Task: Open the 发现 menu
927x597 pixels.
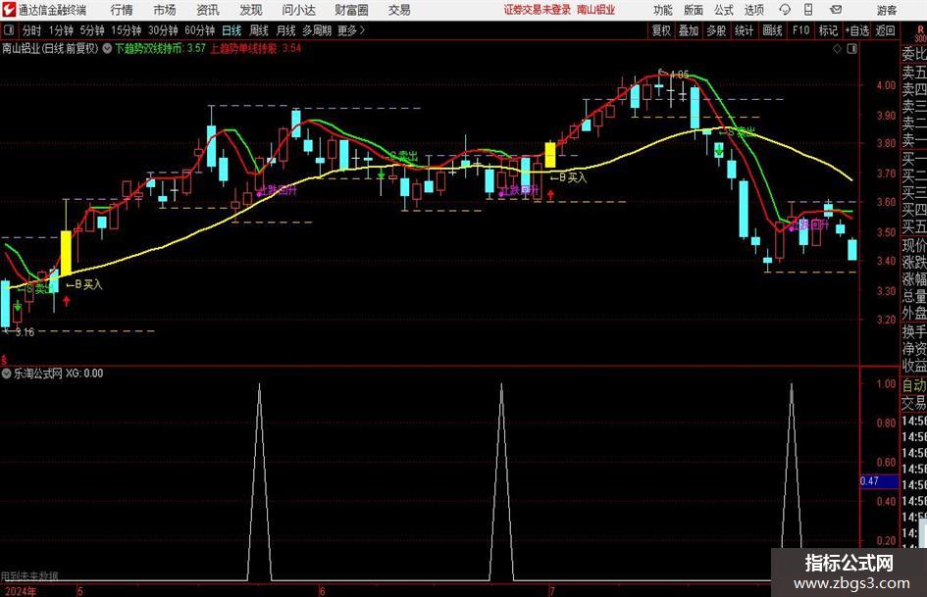Action: 251,10
